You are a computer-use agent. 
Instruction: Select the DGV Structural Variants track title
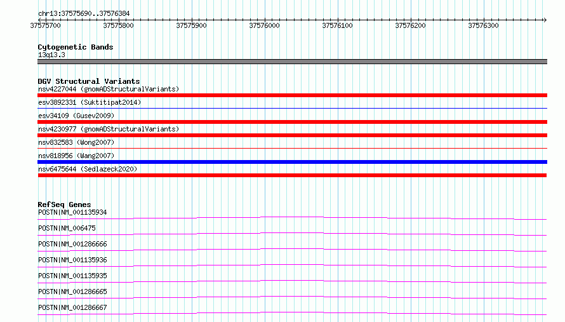tap(89, 81)
